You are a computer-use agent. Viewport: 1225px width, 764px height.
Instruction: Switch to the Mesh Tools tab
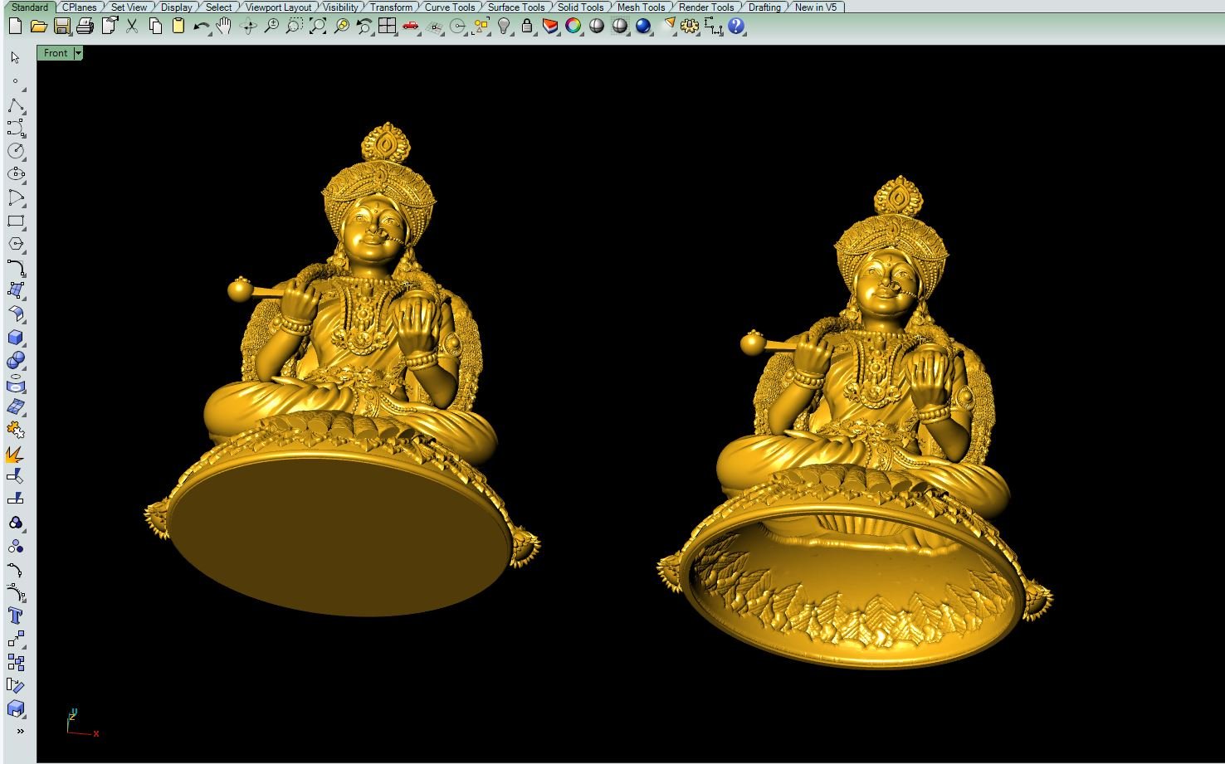pos(640,7)
